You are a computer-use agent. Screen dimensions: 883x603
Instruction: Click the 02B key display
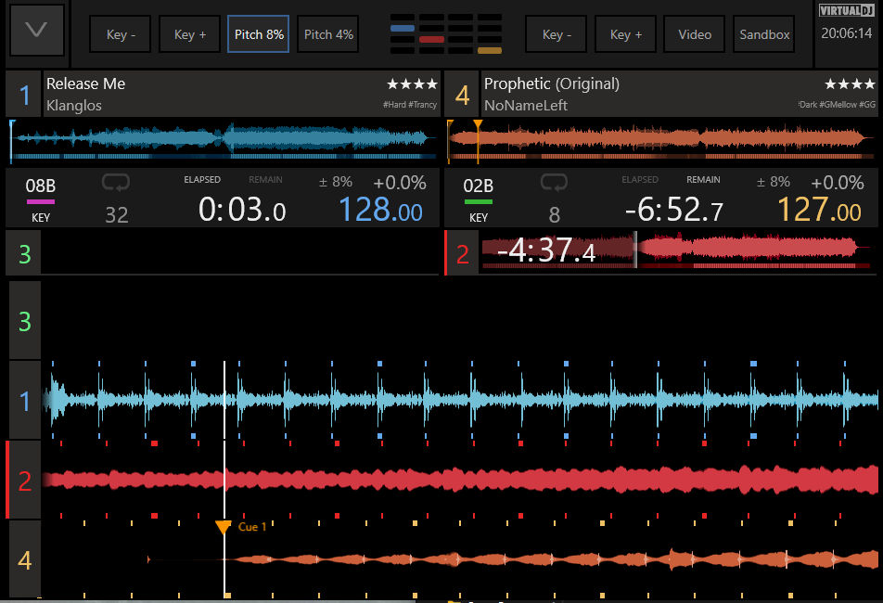pos(478,186)
